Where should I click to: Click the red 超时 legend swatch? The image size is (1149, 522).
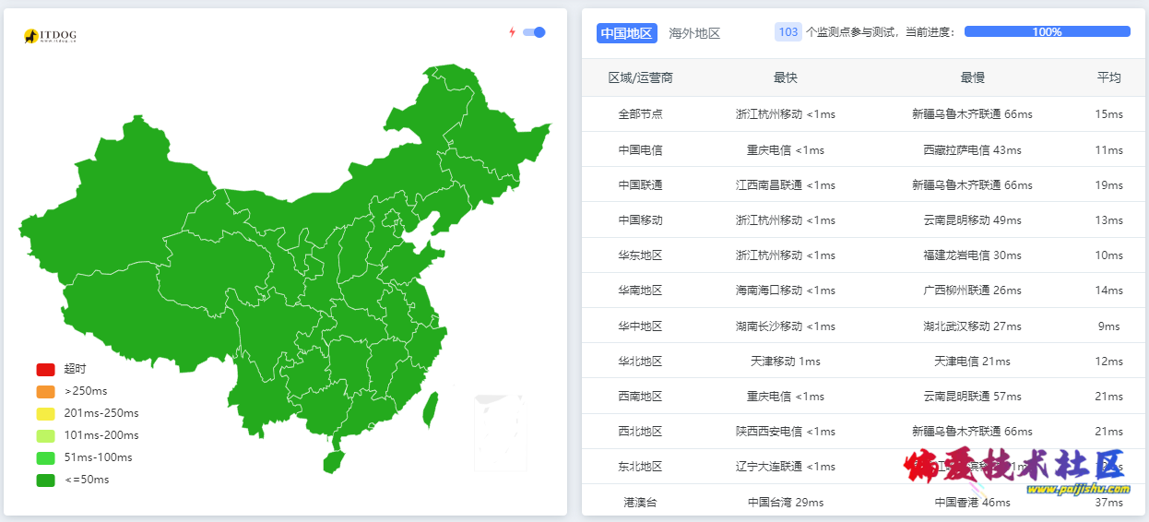point(46,369)
